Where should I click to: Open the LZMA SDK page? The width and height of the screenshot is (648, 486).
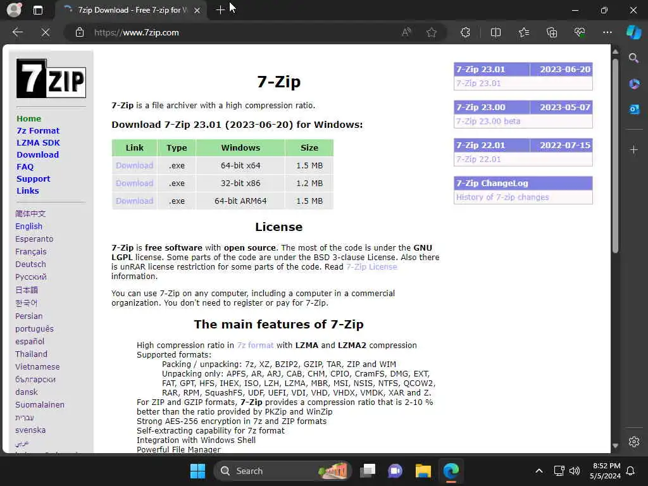point(39,142)
